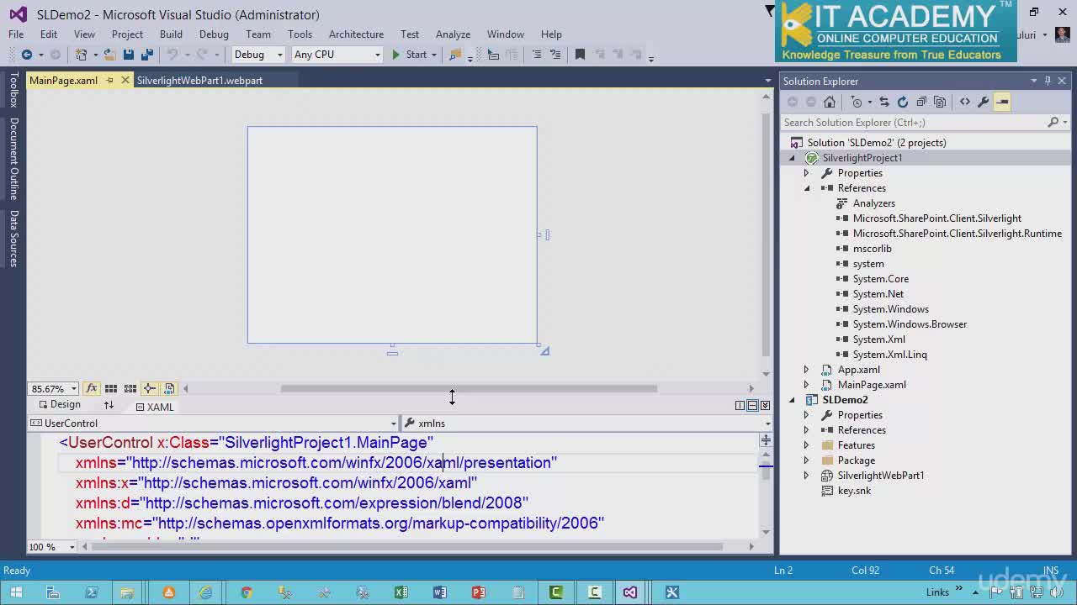Viewport: 1077px width, 605px height.
Task: Collapse the References node of SilverlightProject1
Action: tap(806, 188)
